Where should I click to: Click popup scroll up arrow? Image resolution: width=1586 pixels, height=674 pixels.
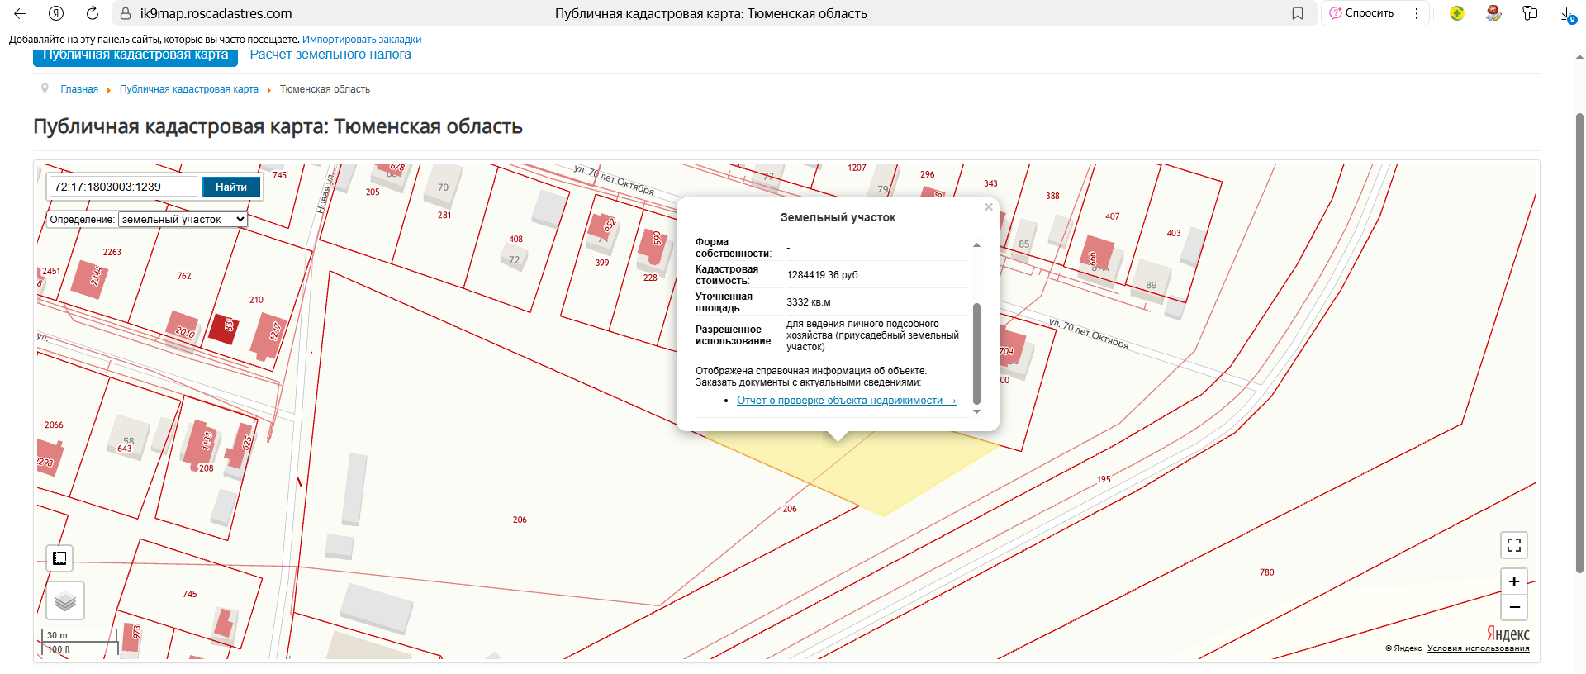point(976,245)
